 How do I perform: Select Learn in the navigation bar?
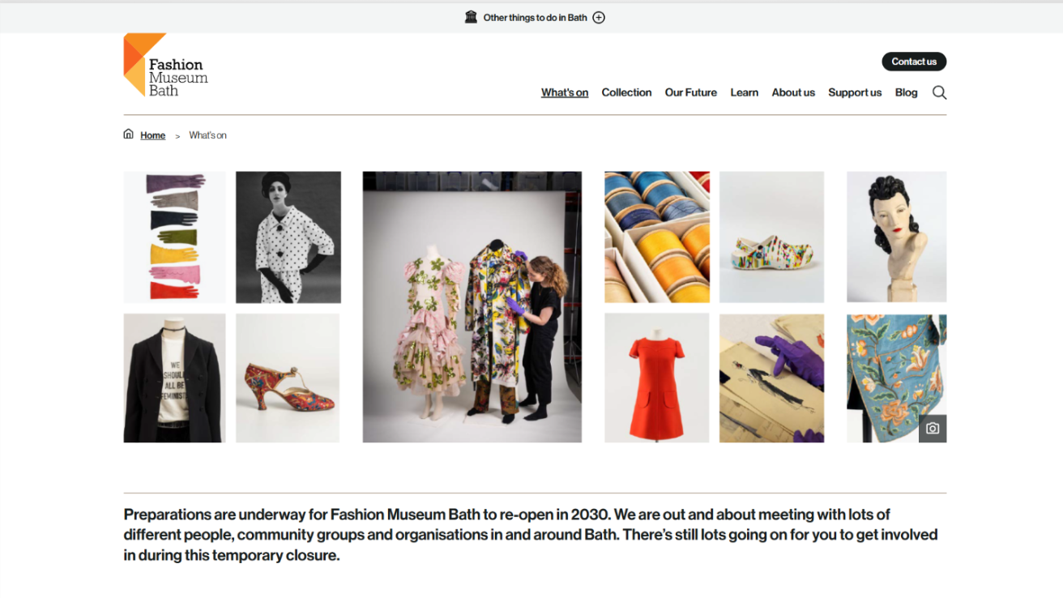[744, 92]
